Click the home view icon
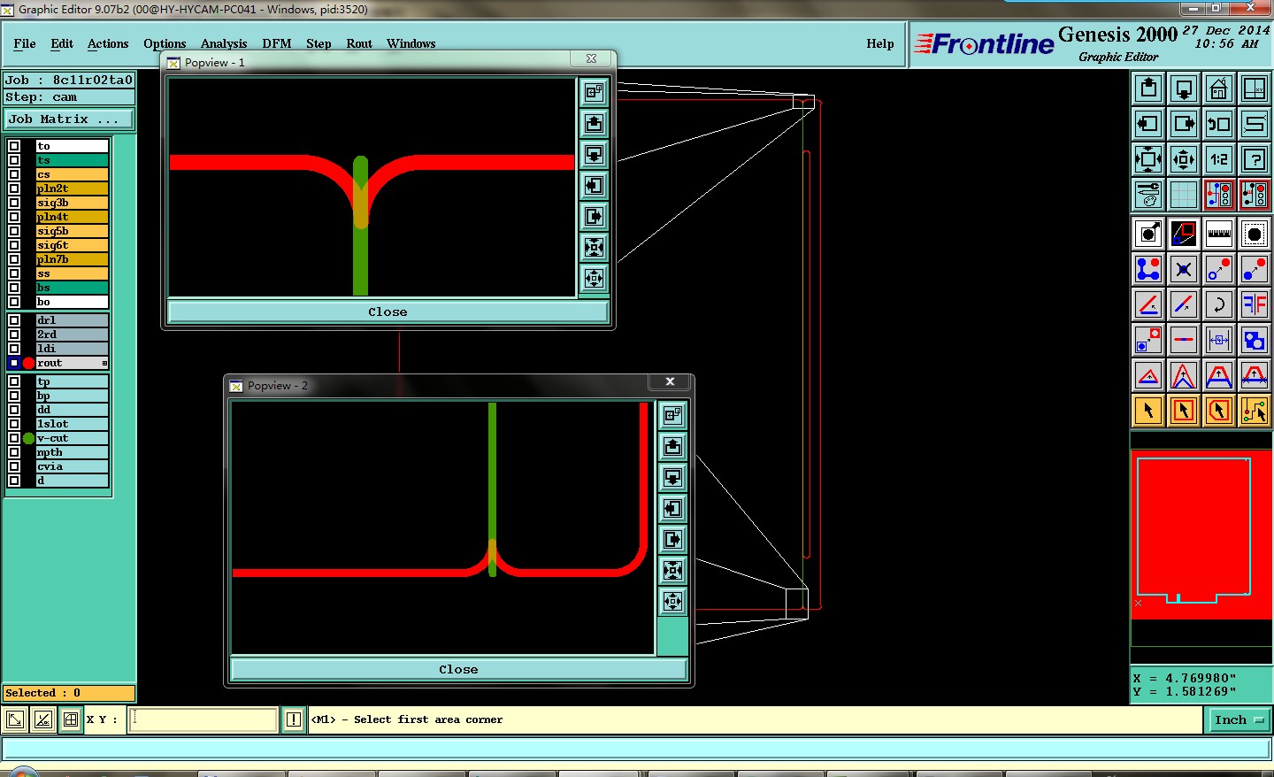The width and height of the screenshot is (1274, 777). (x=1219, y=88)
